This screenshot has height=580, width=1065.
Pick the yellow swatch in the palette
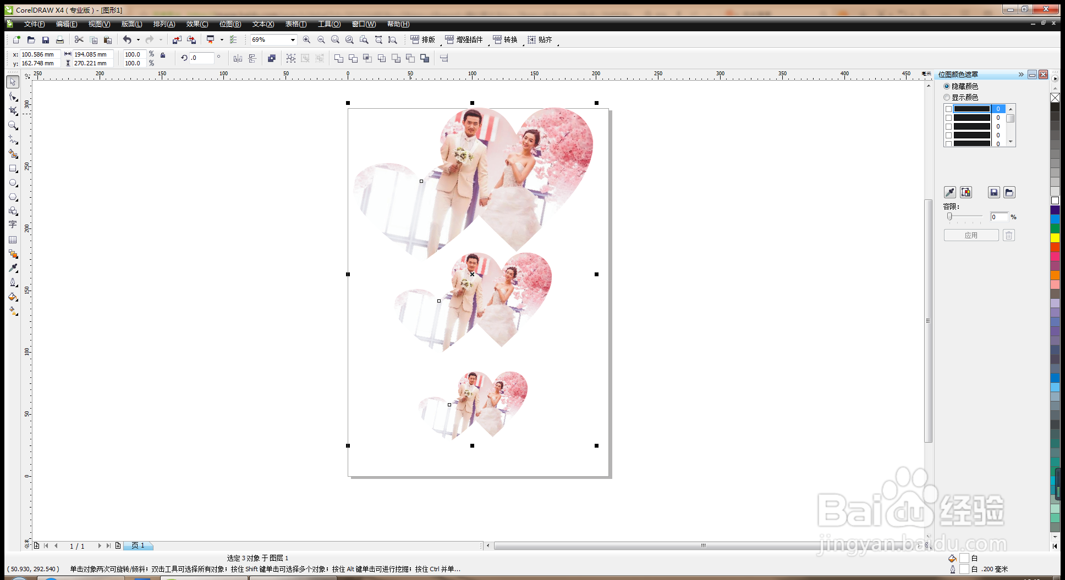click(x=1055, y=238)
